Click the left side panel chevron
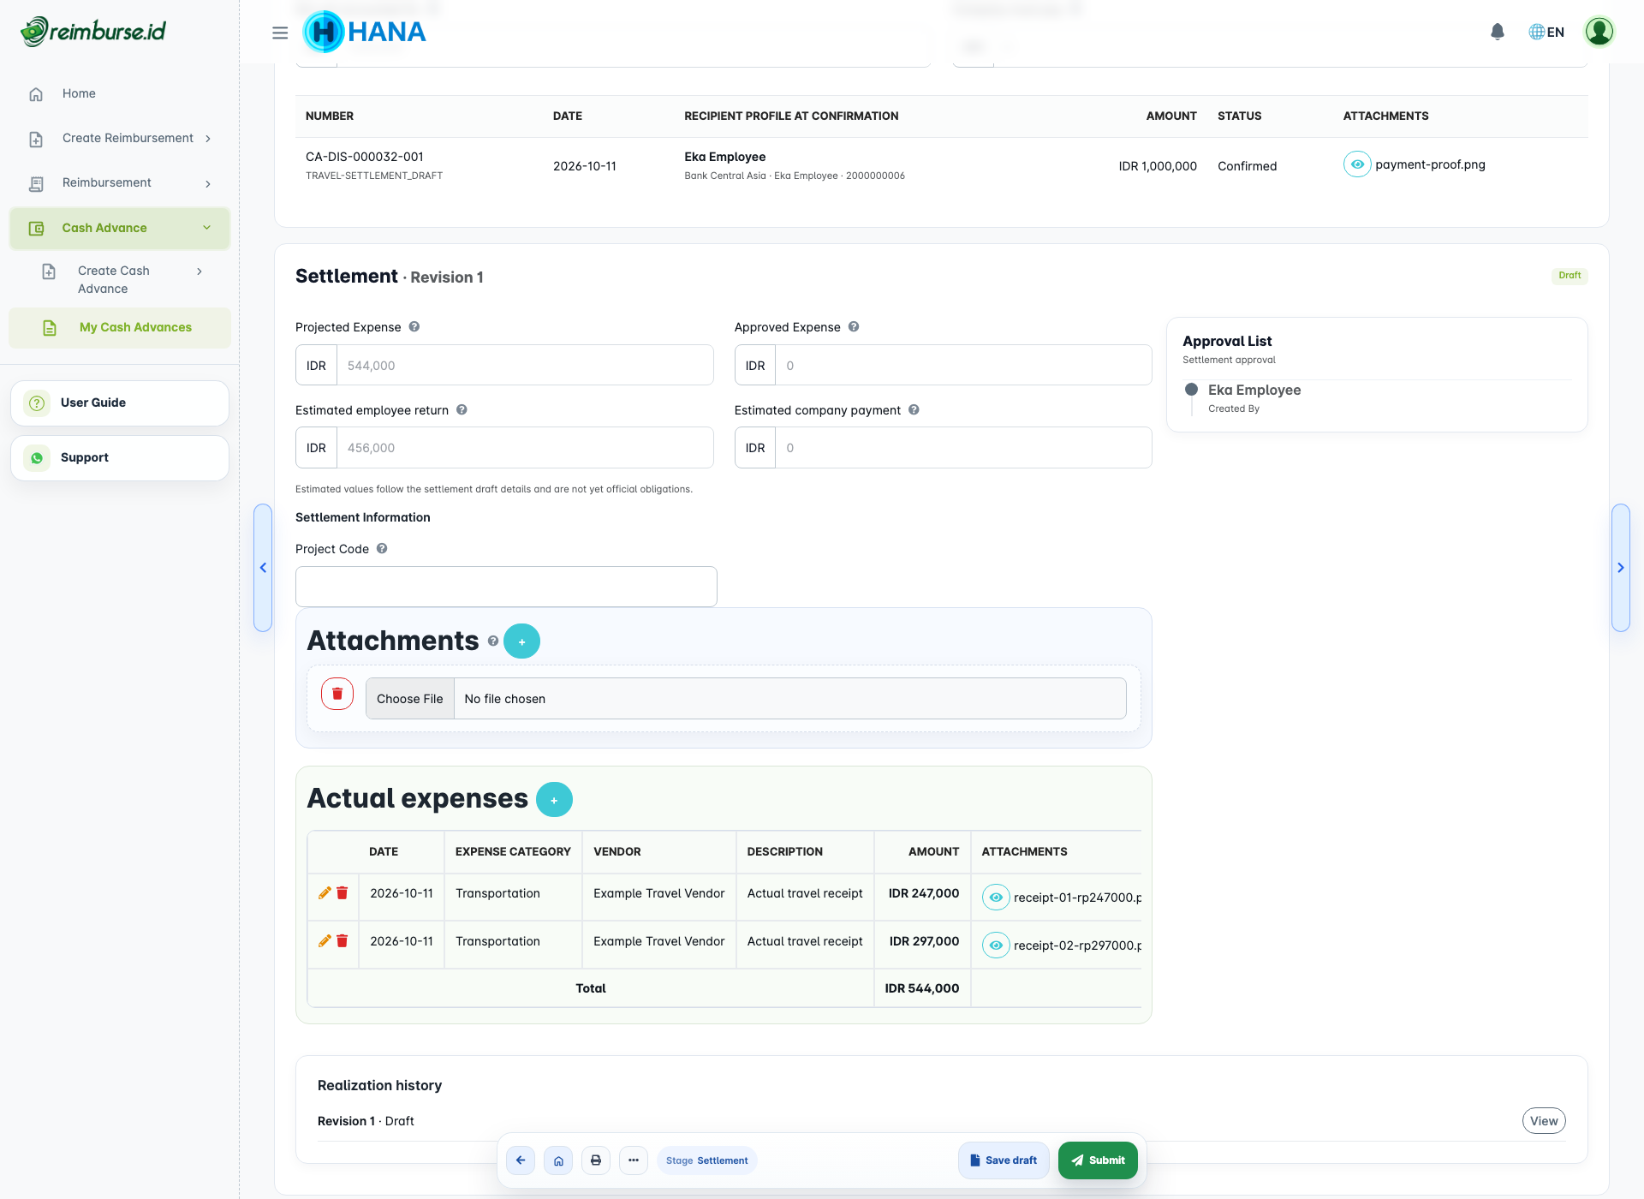This screenshot has width=1644, height=1199. tap(263, 568)
